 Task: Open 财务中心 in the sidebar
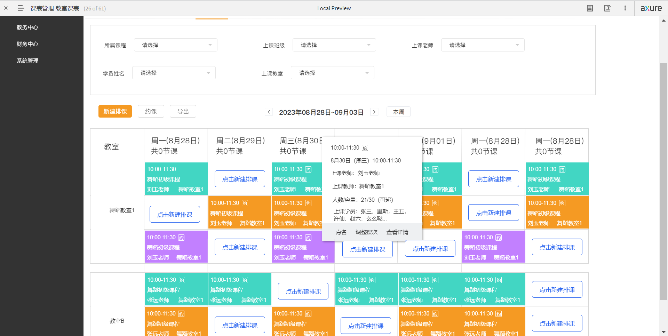point(27,44)
